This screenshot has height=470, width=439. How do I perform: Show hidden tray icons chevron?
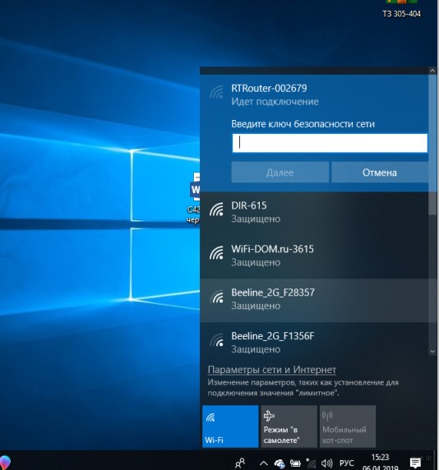(x=264, y=463)
